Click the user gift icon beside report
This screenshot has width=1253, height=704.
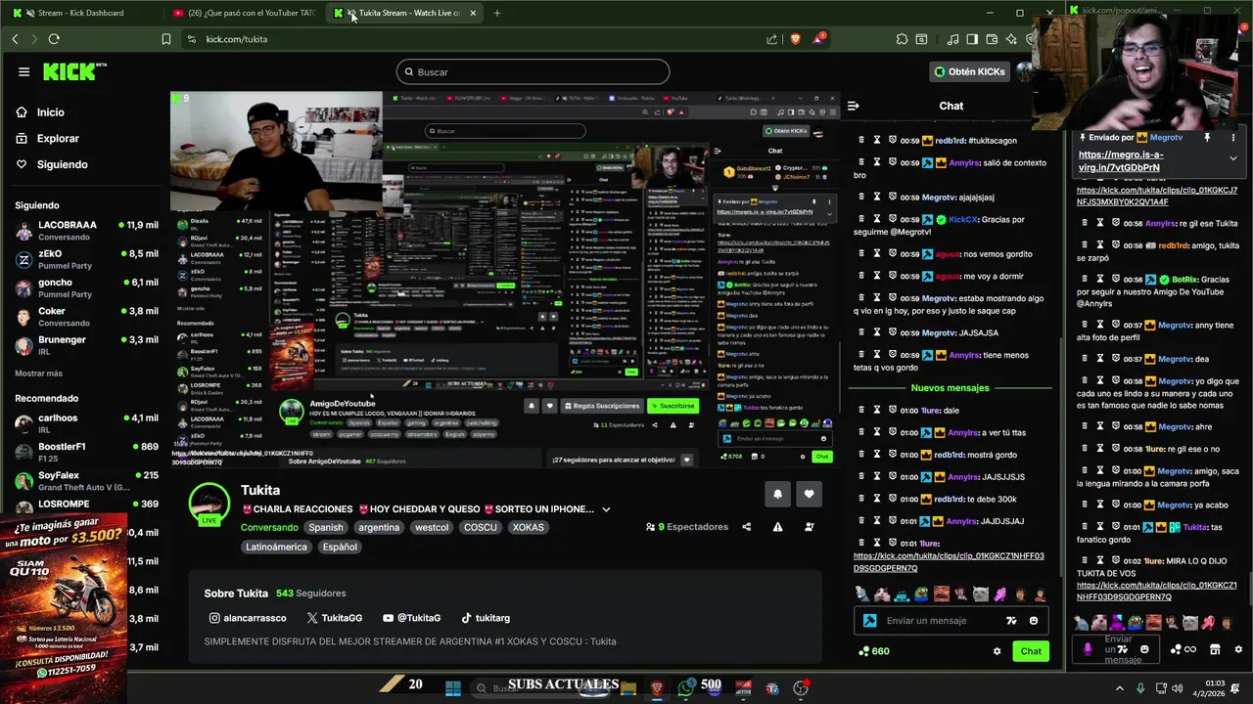[x=809, y=527]
